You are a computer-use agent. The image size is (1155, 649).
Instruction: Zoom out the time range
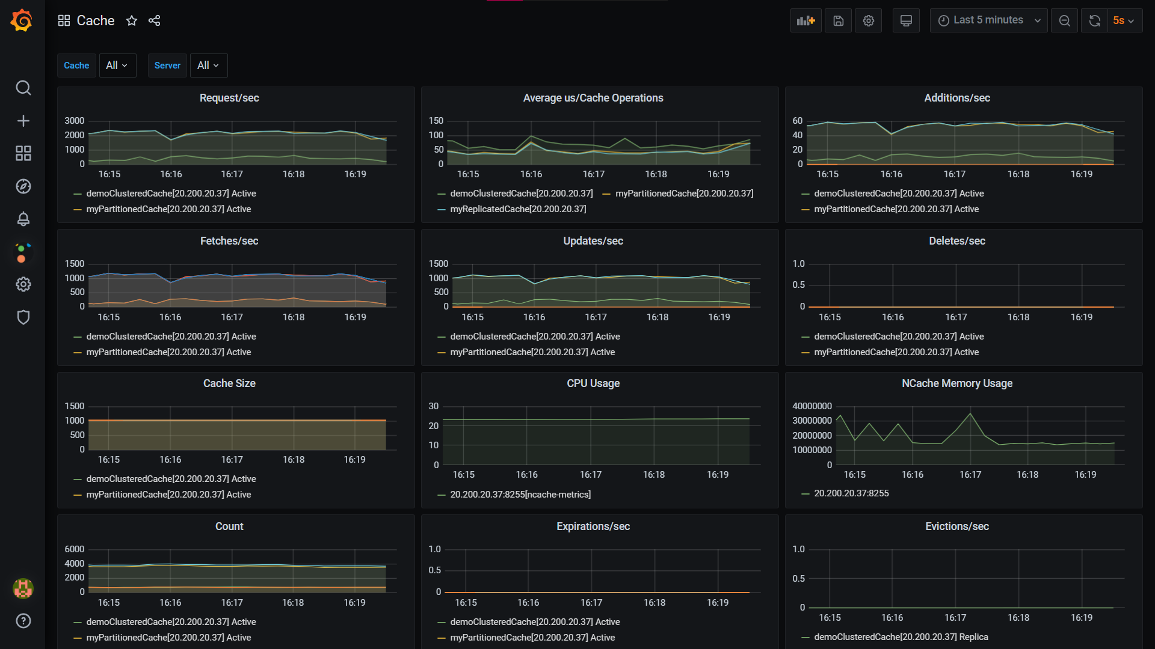point(1064,20)
